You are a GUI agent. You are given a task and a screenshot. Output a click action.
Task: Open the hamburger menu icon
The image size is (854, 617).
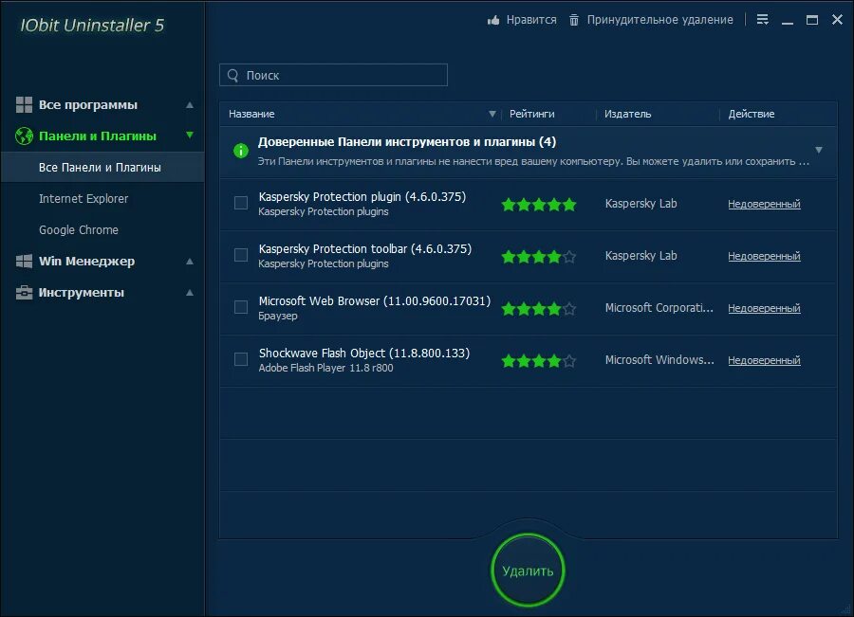[x=763, y=20]
